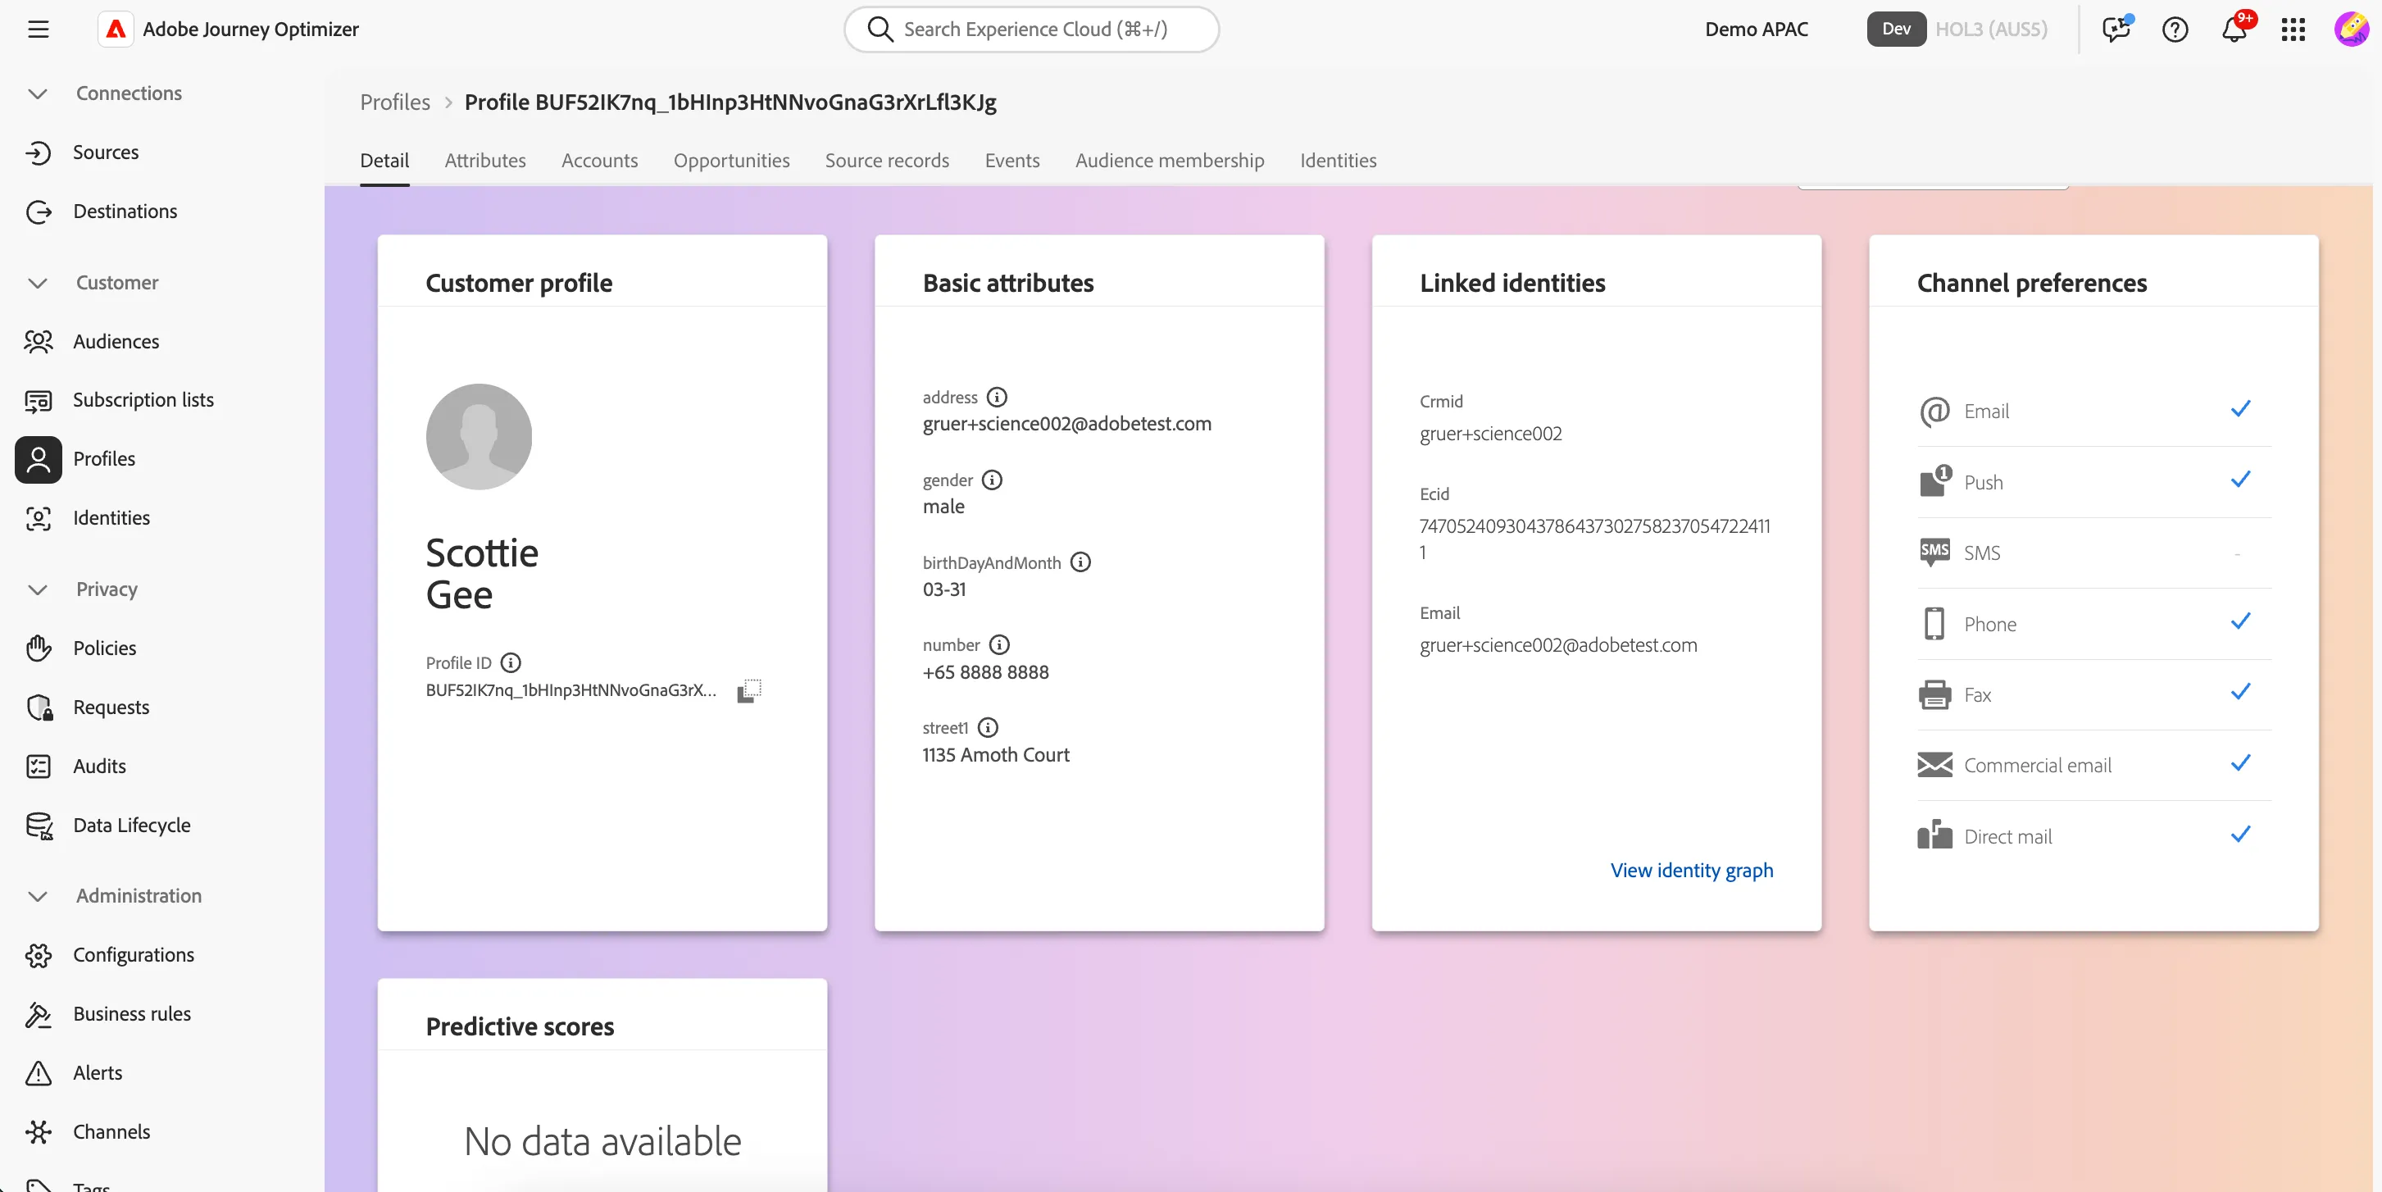Click the 1135 Amoth Court street value
This screenshot has width=2382, height=1192.
click(996, 754)
